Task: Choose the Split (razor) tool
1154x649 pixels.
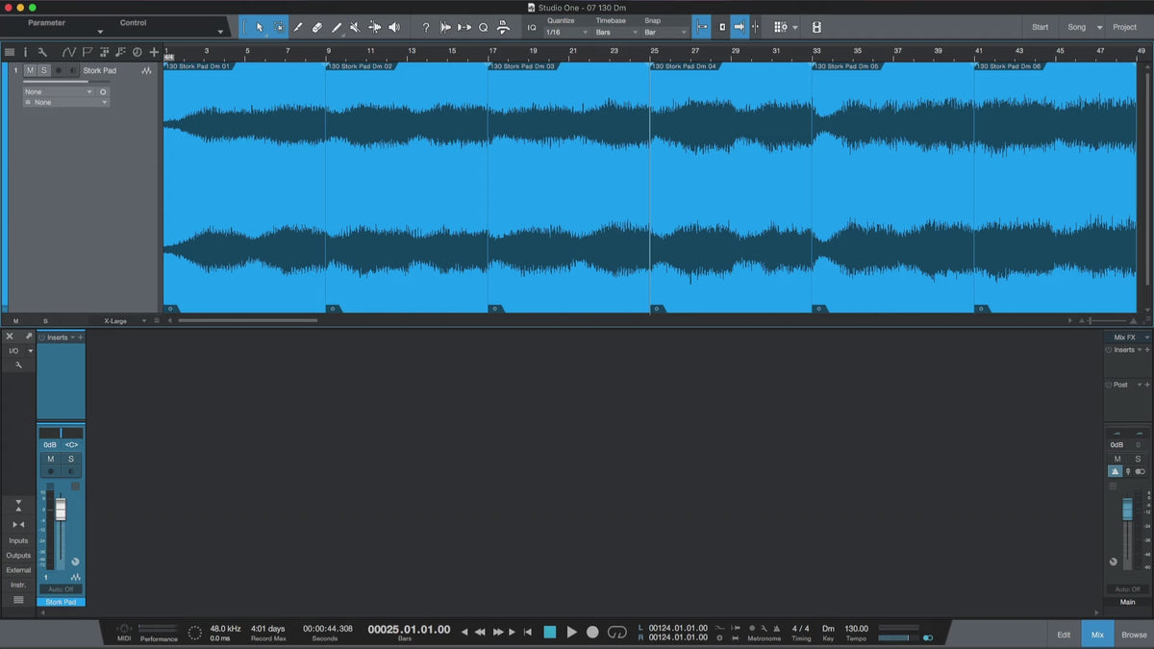Action: (298, 28)
